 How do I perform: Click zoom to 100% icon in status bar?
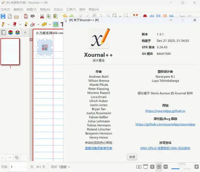(152, 167)
